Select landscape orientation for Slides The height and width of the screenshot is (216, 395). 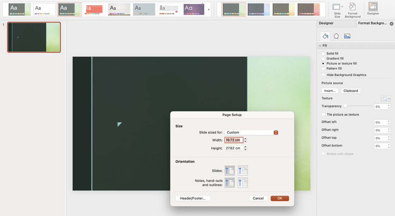point(243,170)
